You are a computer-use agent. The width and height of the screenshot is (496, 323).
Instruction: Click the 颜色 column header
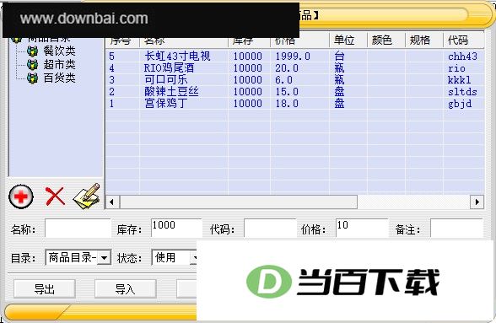[386, 40]
